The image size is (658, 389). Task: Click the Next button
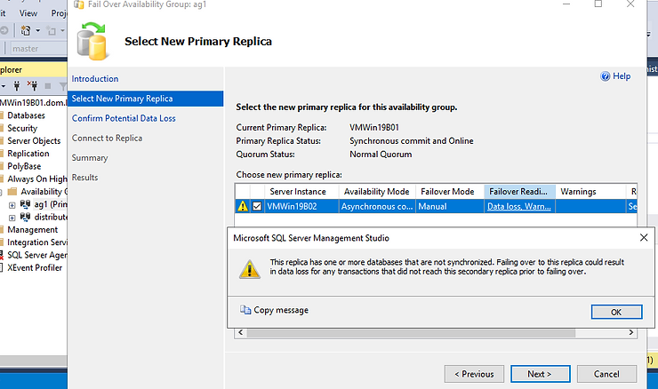pyautogui.click(x=539, y=374)
